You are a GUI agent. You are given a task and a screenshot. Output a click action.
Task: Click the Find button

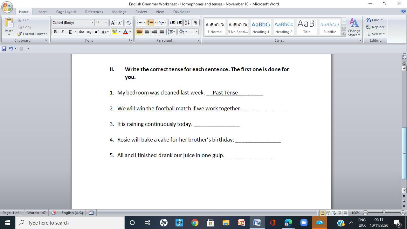point(374,20)
